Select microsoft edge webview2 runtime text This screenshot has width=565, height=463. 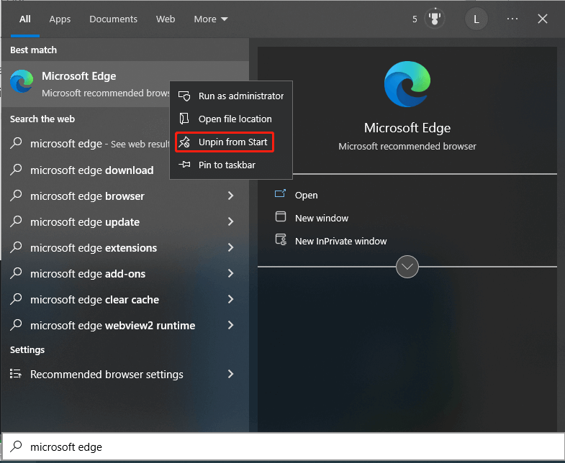point(113,326)
